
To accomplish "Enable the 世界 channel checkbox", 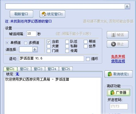I will tap(85, 46).
